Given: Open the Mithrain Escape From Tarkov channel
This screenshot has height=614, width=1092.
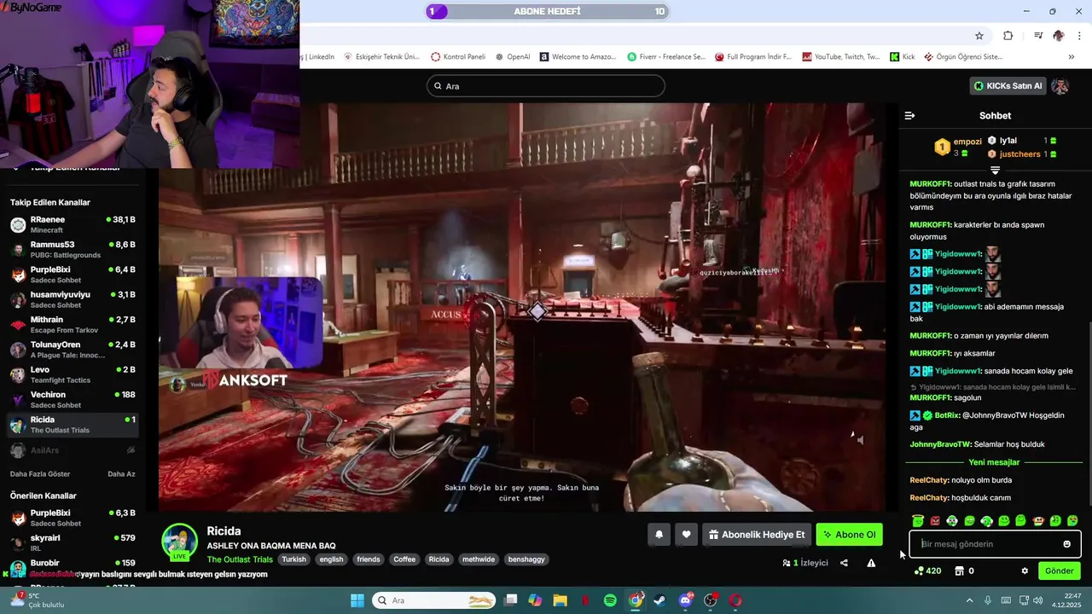Looking at the screenshot, I should [73, 325].
